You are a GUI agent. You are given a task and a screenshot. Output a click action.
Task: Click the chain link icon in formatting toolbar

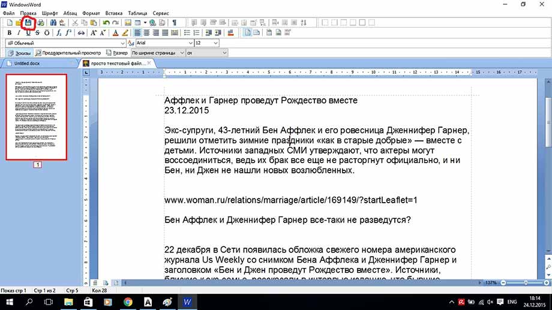[x=82, y=33]
